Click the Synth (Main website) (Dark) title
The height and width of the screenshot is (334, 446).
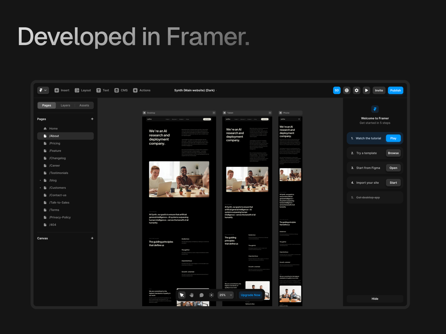click(194, 90)
